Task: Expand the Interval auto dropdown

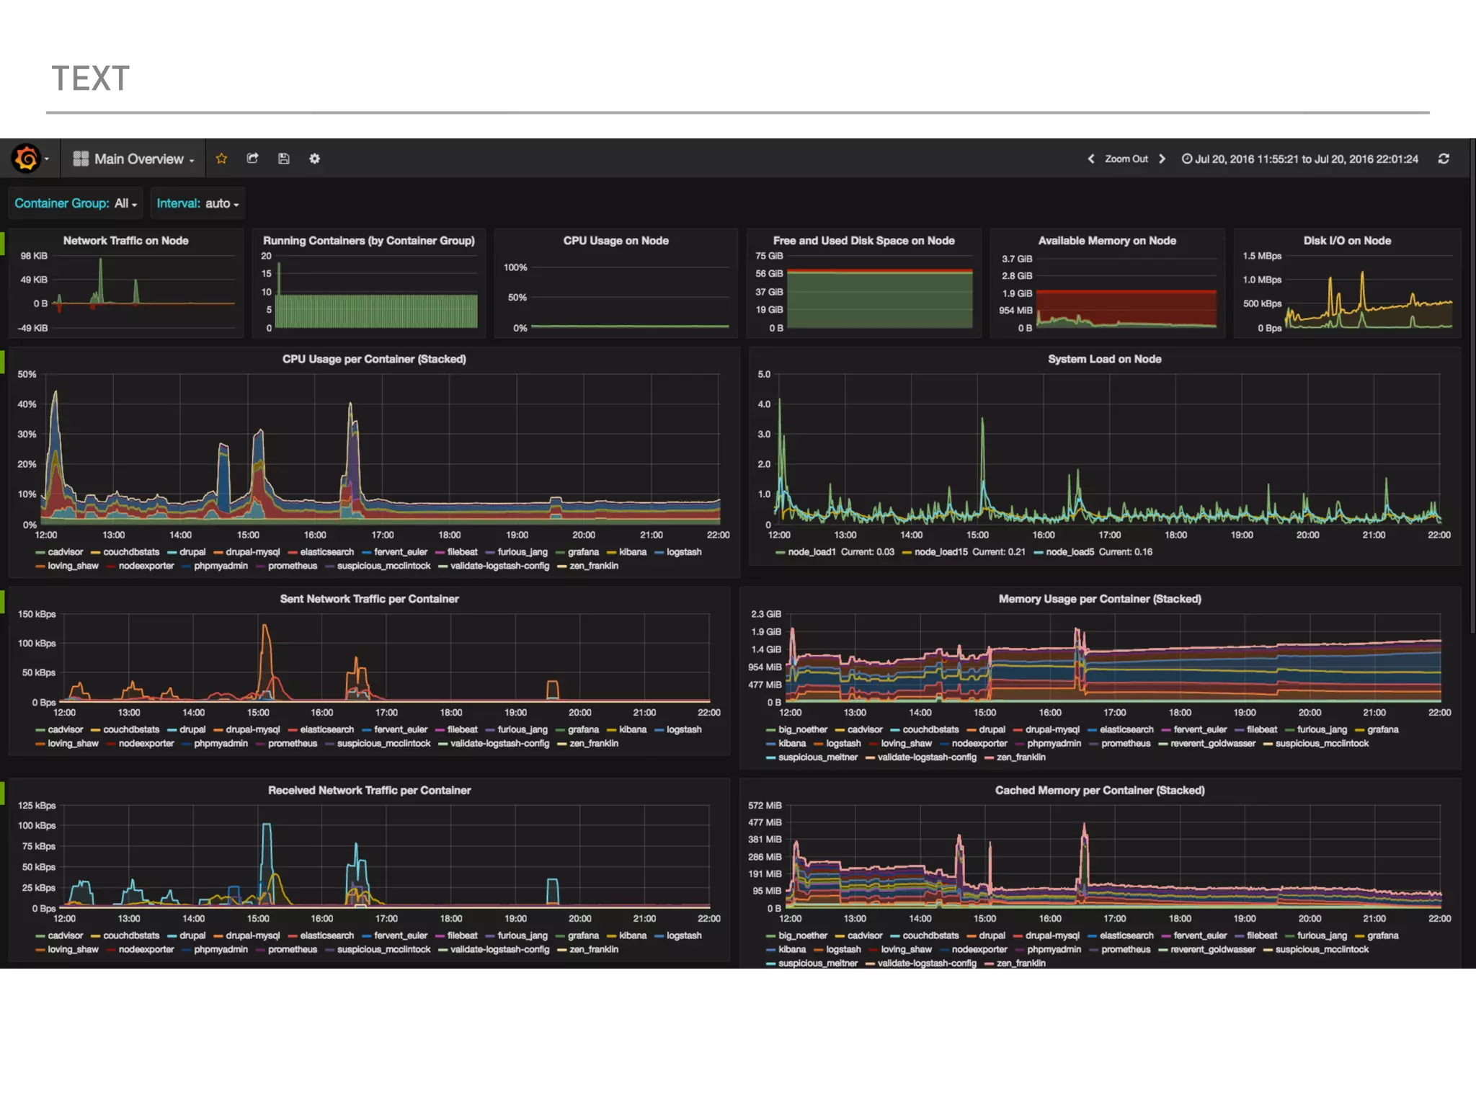Action: click(221, 203)
